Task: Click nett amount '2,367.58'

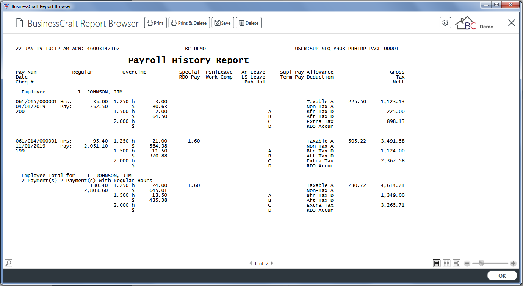Action: coord(393,161)
